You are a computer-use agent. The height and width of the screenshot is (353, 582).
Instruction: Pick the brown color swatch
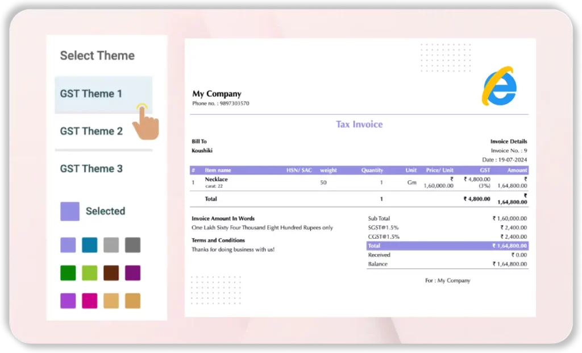pyautogui.click(x=111, y=272)
